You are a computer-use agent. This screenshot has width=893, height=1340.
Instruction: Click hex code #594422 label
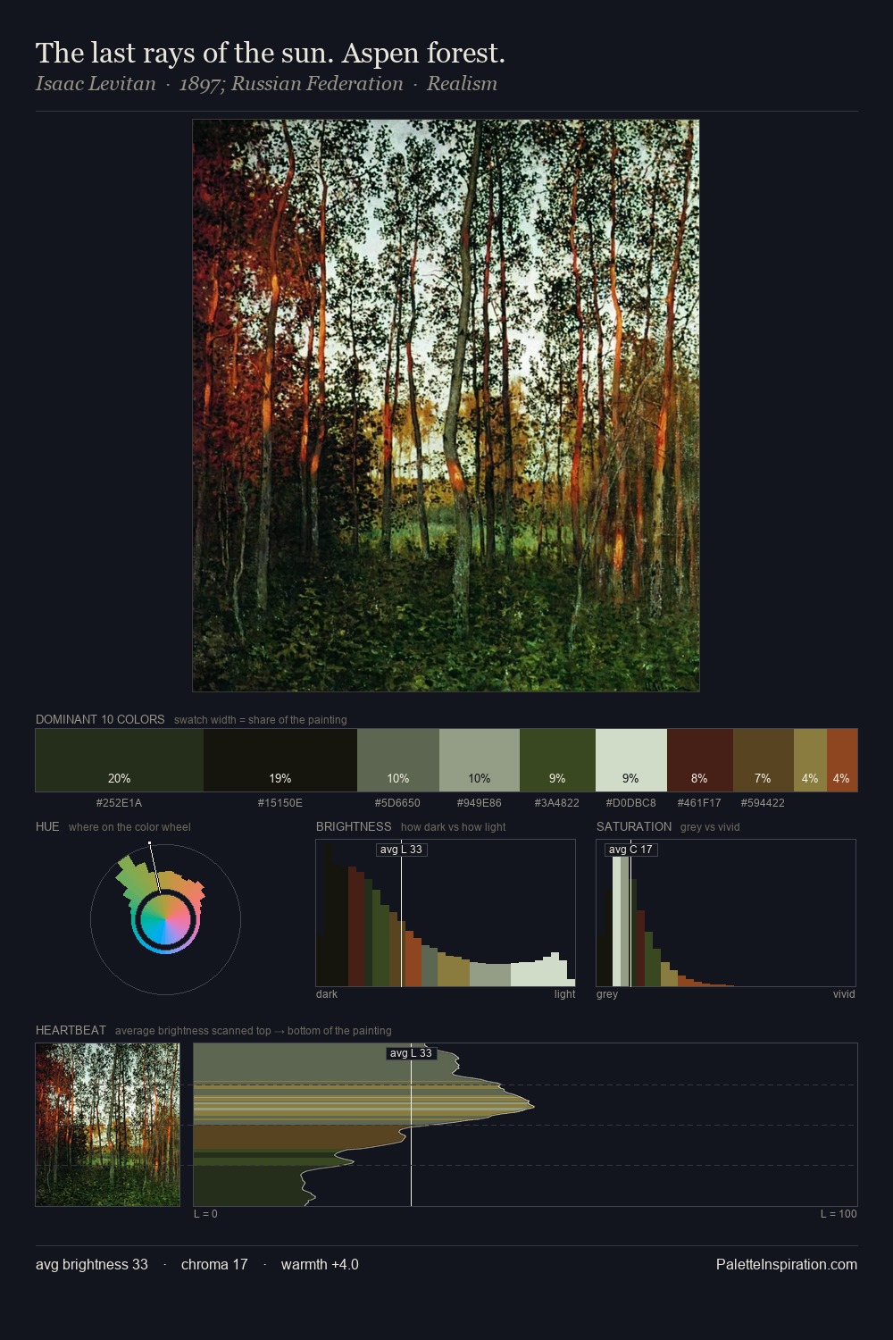coord(763,802)
